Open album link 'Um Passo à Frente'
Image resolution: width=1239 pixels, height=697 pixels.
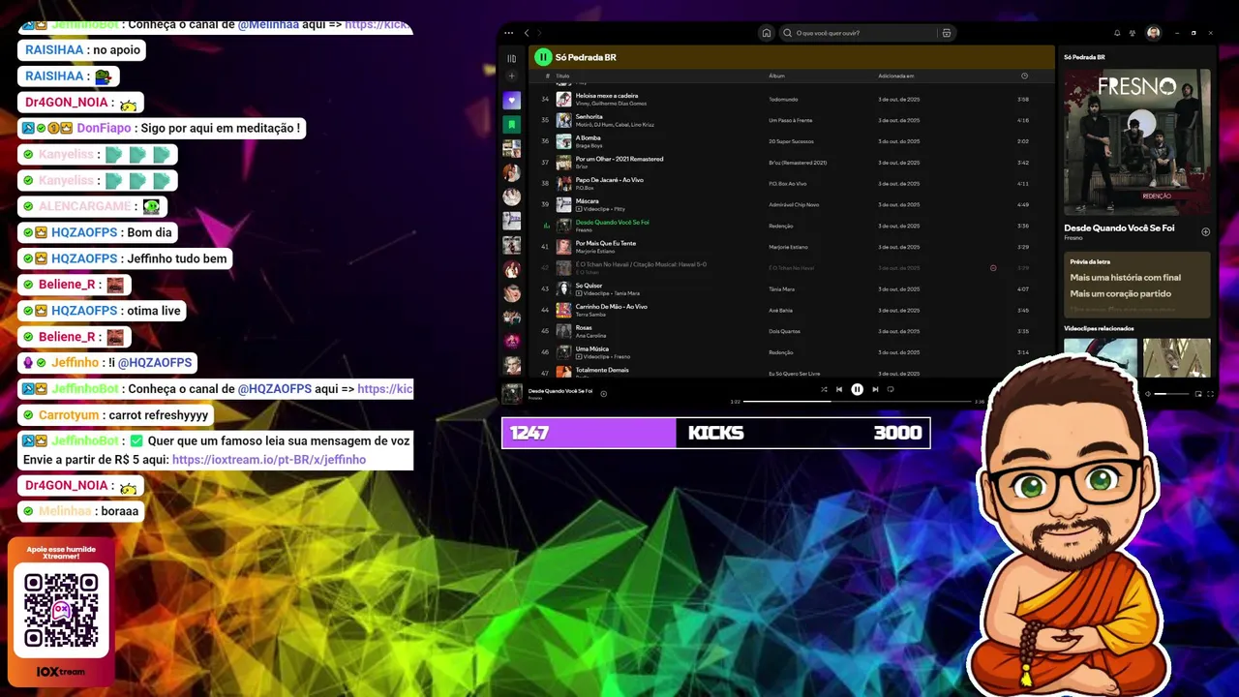tap(791, 120)
